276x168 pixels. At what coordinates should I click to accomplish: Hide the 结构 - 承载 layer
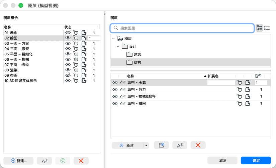pyautogui.click(x=115, y=82)
